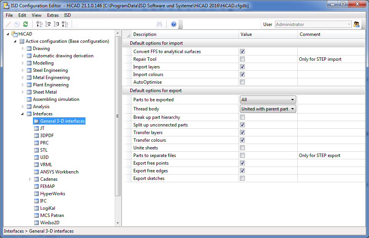Click the expand tree level down icon
Image resolution: width=369 pixels, height=238 pixels.
click(x=65, y=24)
